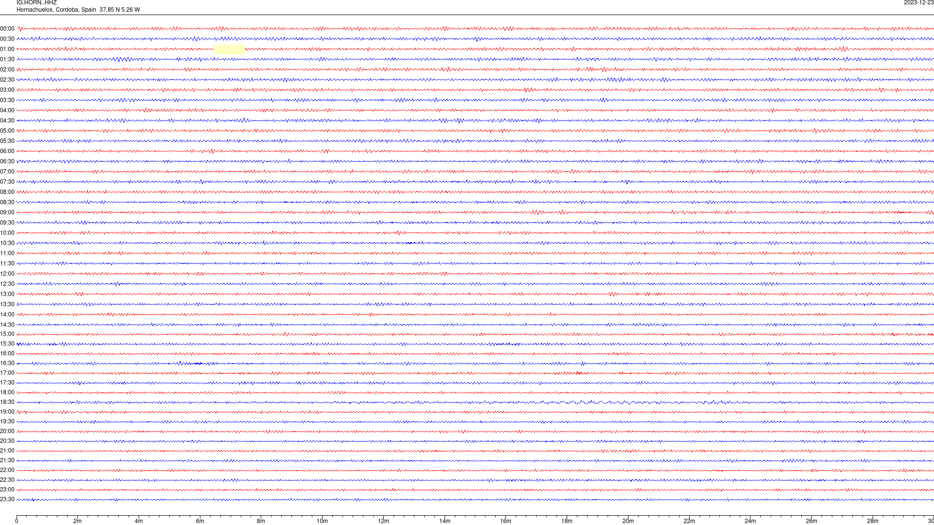The height and width of the screenshot is (525, 934).
Task: Select the 17:30 time row label
Action: point(7,383)
